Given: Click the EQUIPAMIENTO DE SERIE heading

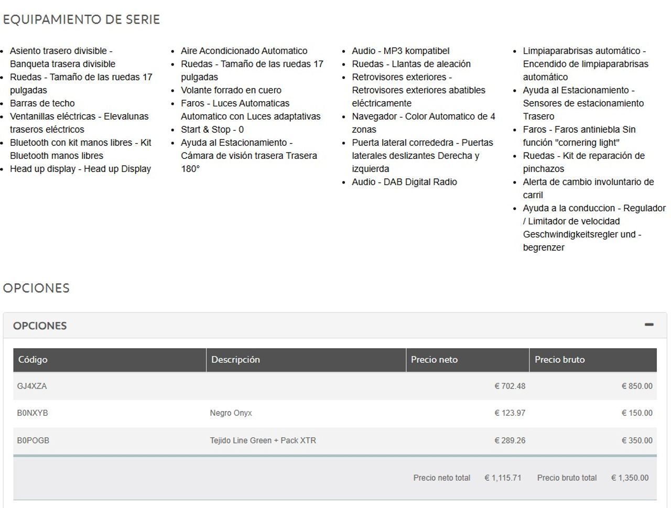Looking at the screenshot, I should (x=81, y=20).
